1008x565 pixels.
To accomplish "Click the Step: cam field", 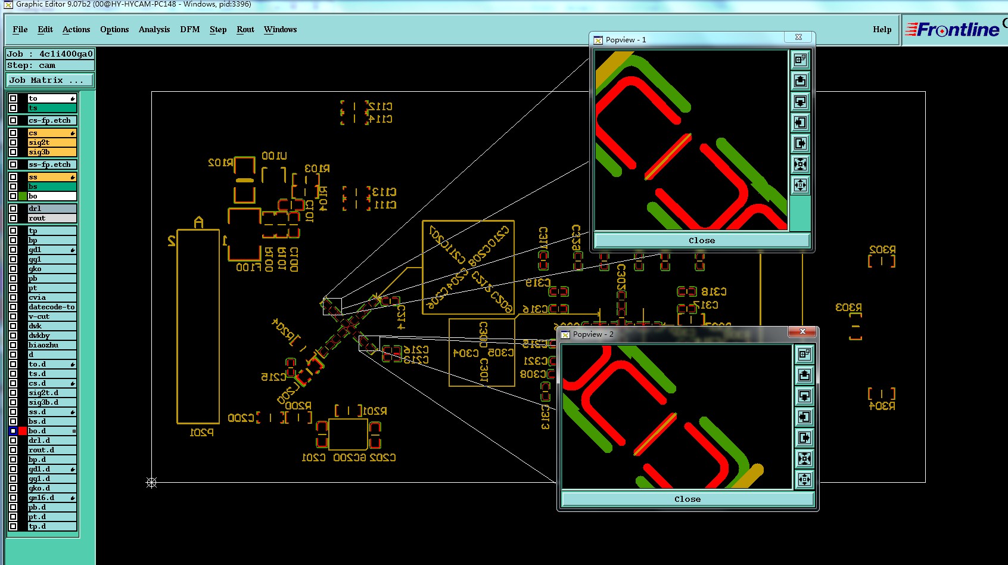I will pos(50,66).
